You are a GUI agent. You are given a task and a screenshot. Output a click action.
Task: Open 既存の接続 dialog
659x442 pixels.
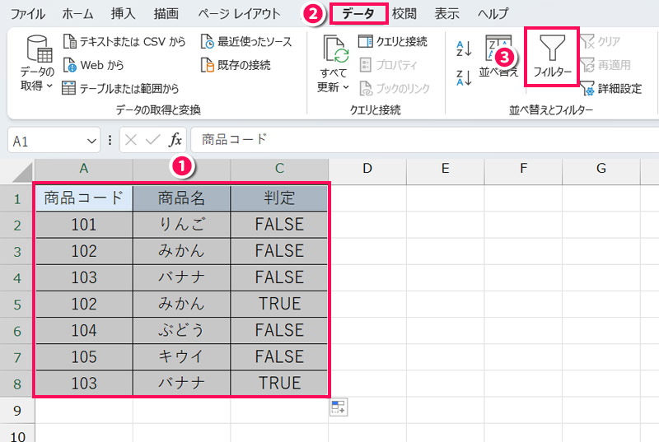[236, 65]
